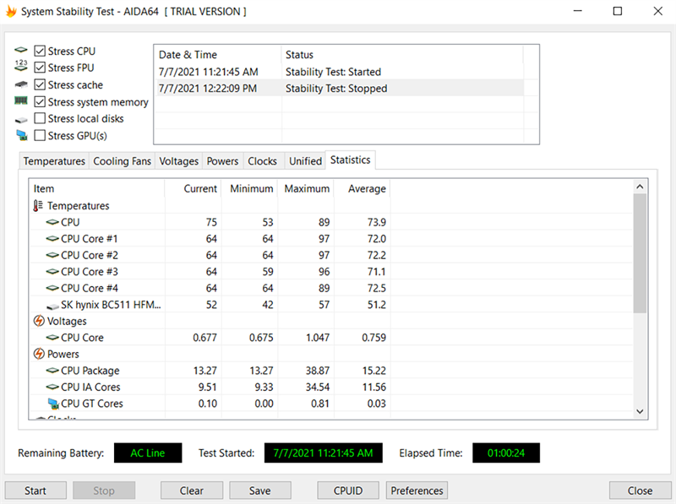Click the CPU IA Cores row icon
This screenshot has width=676, height=504.
52,387
